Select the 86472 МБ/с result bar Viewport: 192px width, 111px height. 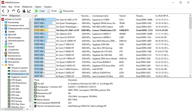click(45, 23)
